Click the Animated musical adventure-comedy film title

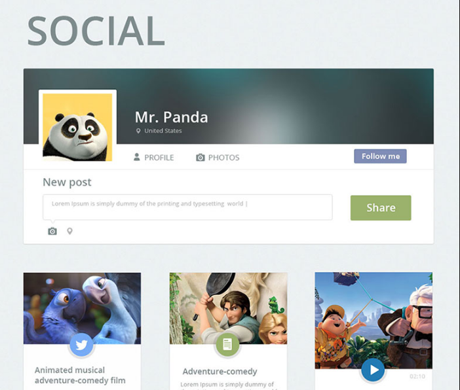(x=80, y=376)
